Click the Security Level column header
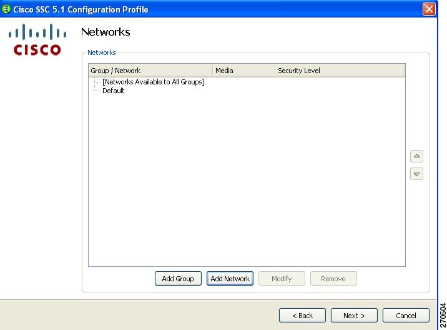This screenshot has height=330, width=447. (340, 71)
